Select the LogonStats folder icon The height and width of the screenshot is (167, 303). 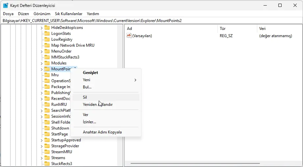[x=47, y=34]
